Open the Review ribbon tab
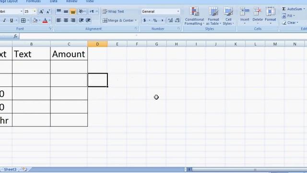This screenshot has width=307, height=173. coord(71,1)
